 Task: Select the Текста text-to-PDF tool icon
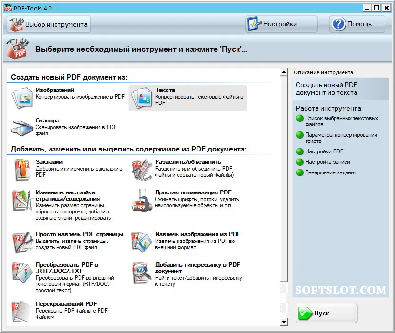coord(141,98)
